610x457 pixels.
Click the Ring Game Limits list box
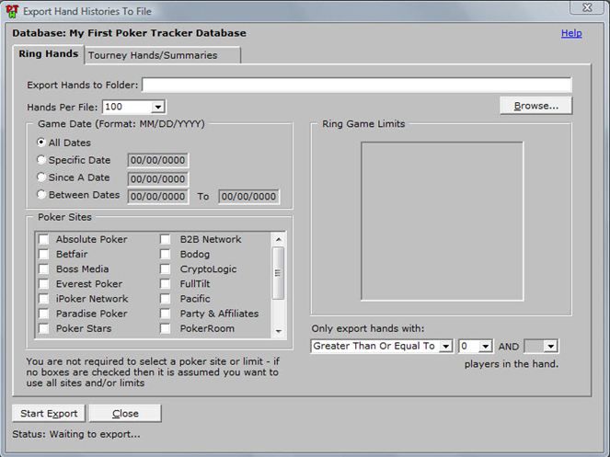pyautogui.click(x=442, y=221)
